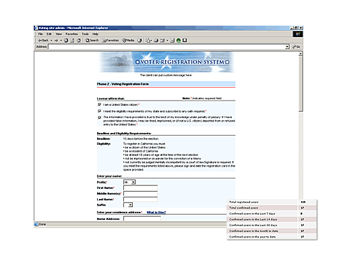Viewport: 337px width, 253px height.
Task: Click the Go button beside address bar
Action: (x=297, y=47)
